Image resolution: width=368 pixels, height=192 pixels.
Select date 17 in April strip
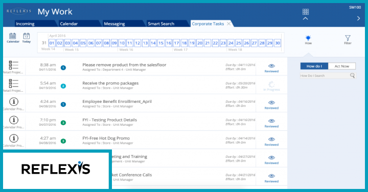[176, 43]
